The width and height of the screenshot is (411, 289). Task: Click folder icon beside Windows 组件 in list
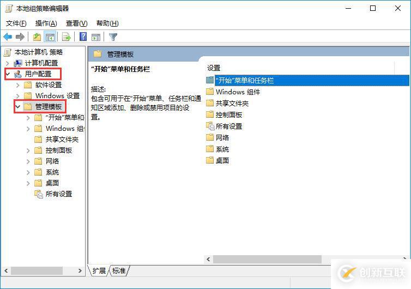[210, 92]
